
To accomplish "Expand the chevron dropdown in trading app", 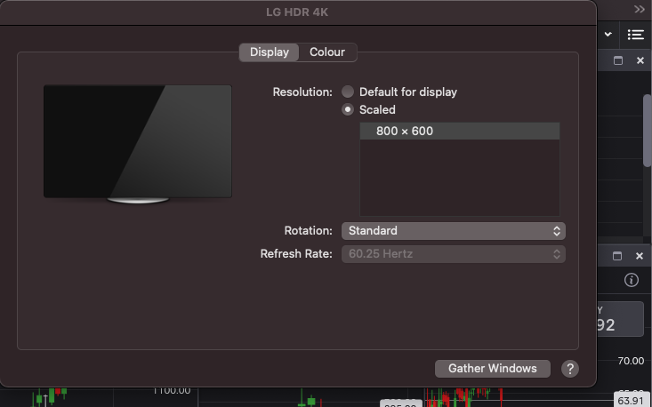I will 608,34.
